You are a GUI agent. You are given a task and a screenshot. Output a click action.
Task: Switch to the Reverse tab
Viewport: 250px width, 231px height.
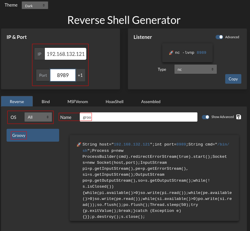(17, 102)
